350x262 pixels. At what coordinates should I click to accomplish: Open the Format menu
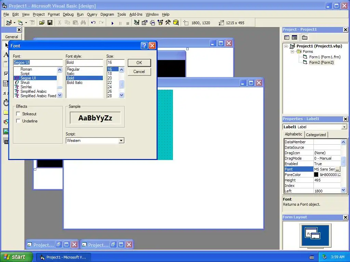pyautogui.click(x=54, y=14)
